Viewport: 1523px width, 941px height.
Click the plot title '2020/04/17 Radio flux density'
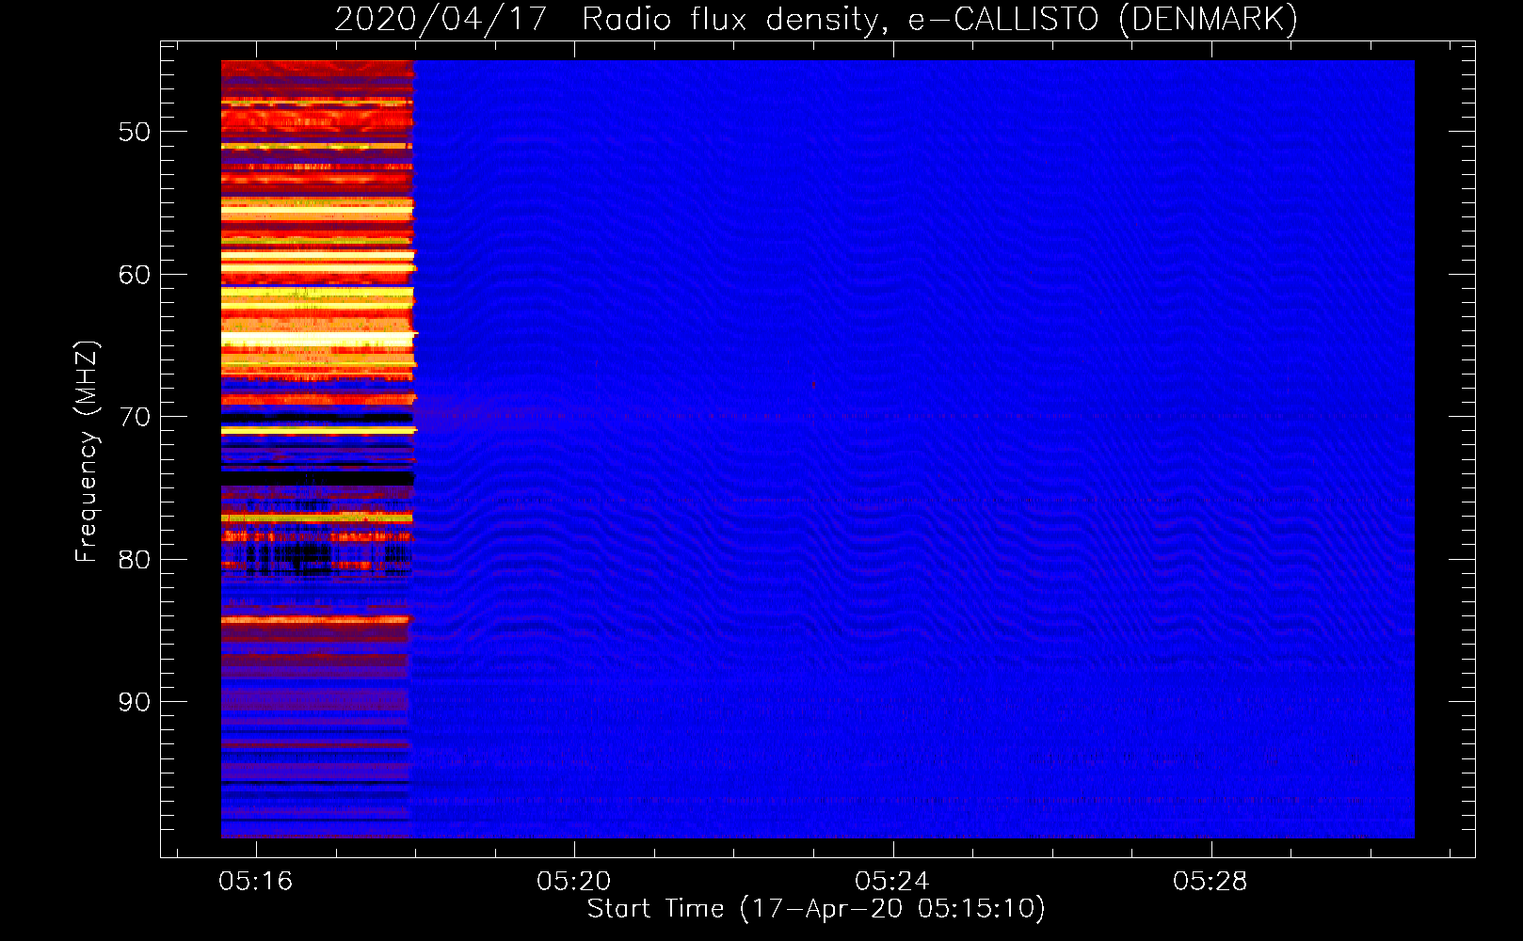click(x=610, y=19)
